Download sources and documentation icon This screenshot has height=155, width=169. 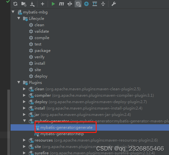32,4
